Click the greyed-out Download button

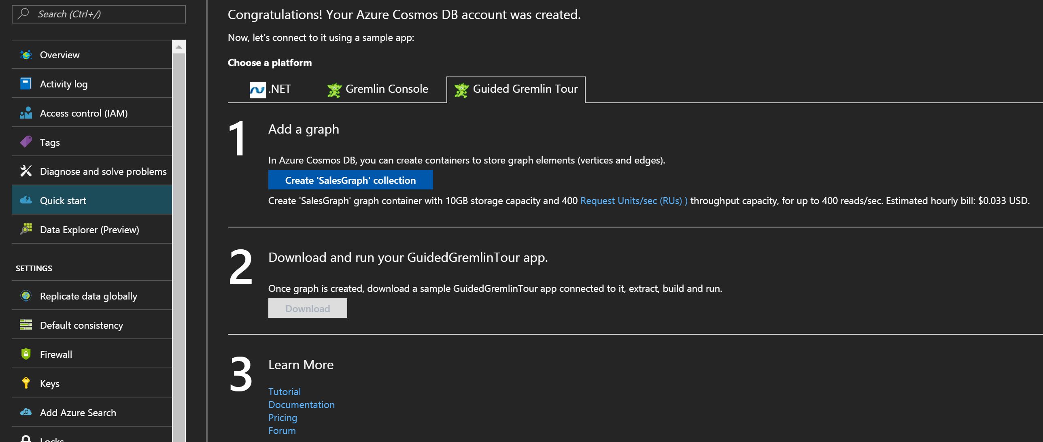307,308
